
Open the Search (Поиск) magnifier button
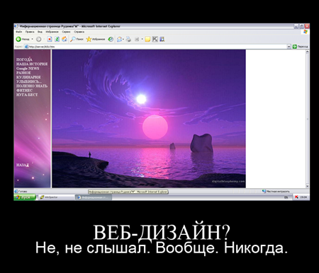pyautogui.click(x=77, y=39)
